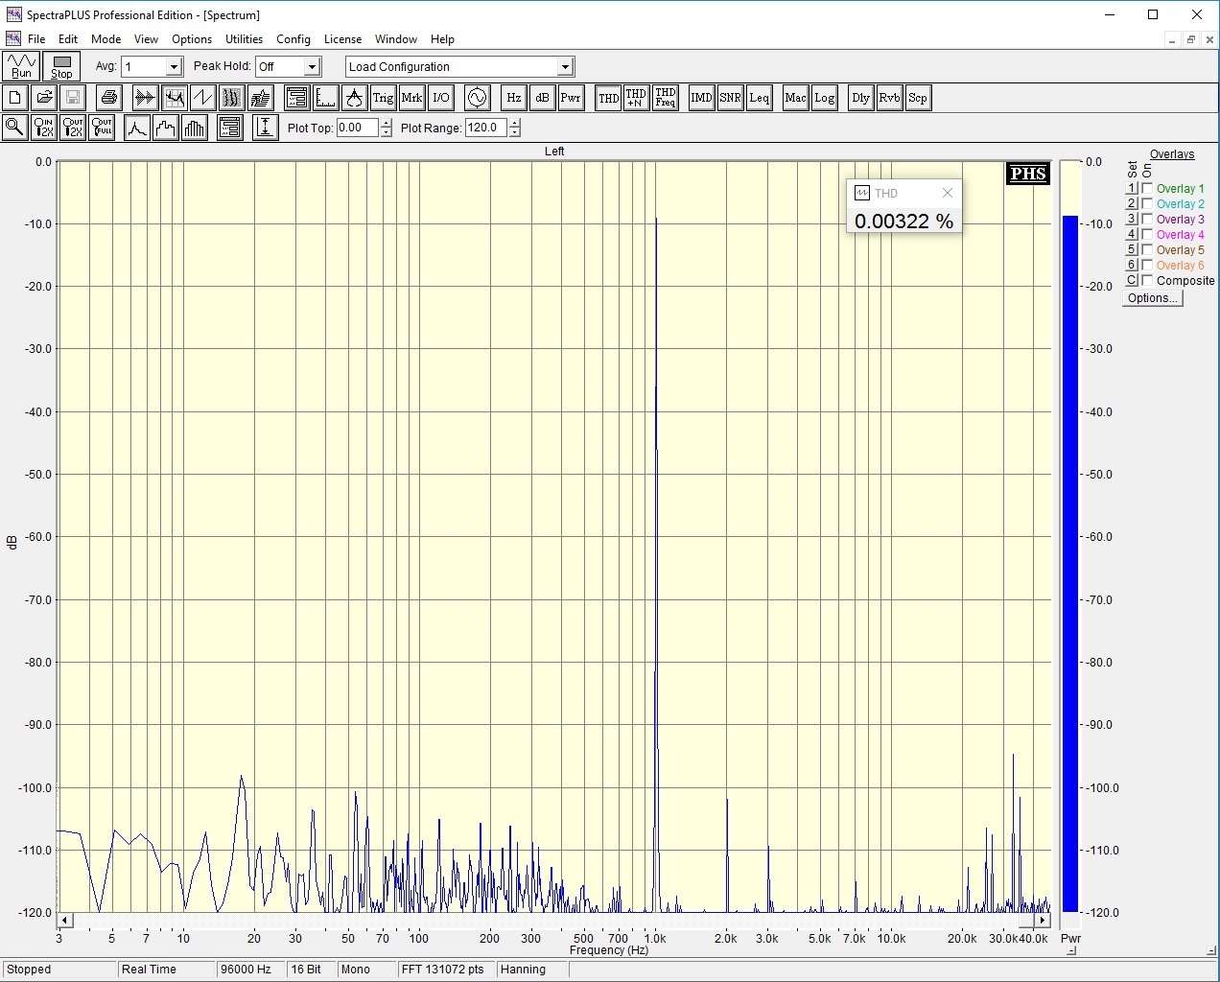Select the bar graph plot style icon
This screenshot has width=1220, height=982.
tap(195, 128)
